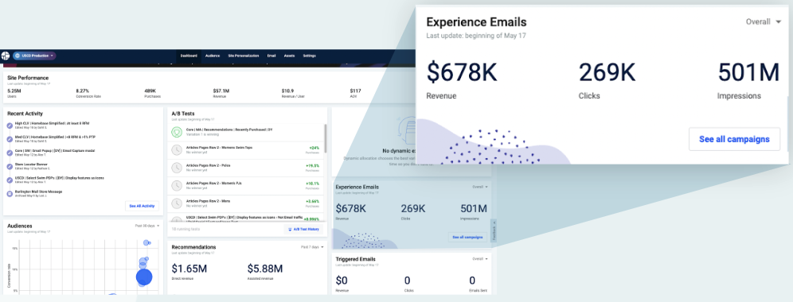The image size is (793, 302).
Task: Click the A/B Test History button
Action: pyautogui.click(x=303, y=229)
